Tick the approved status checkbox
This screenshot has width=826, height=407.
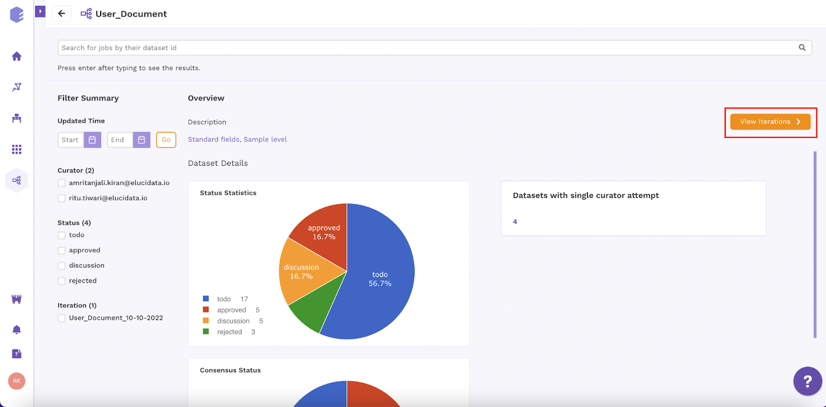pyautogui.click(x=61, y=251)
